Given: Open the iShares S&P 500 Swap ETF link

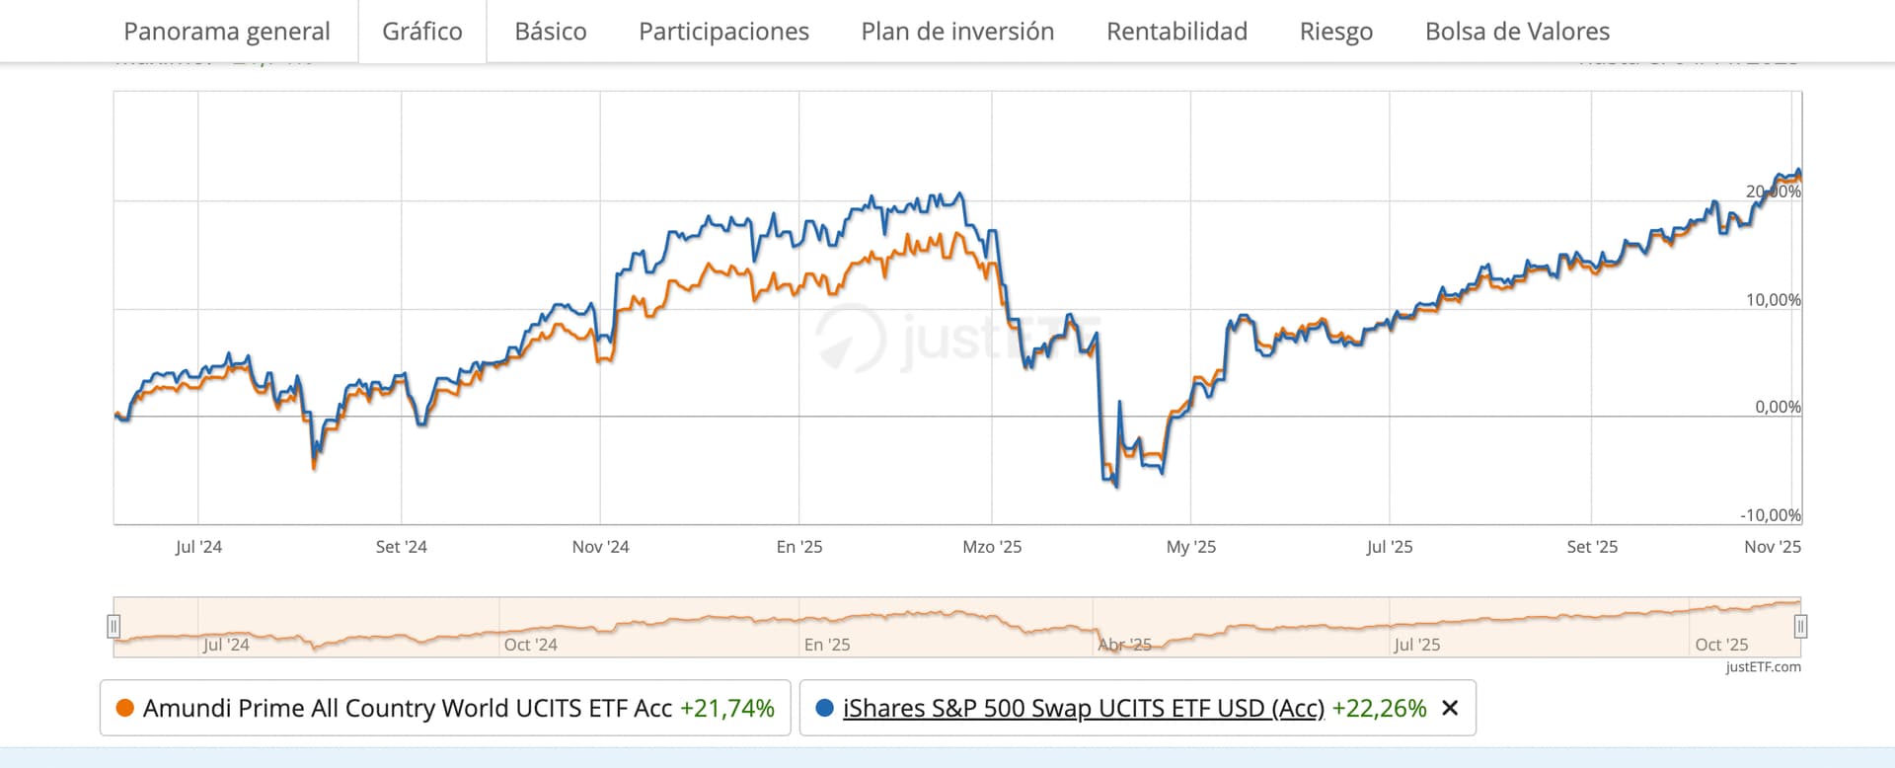Looking at the screenshot, I should pyautogui.click(x=1083, y=708).
